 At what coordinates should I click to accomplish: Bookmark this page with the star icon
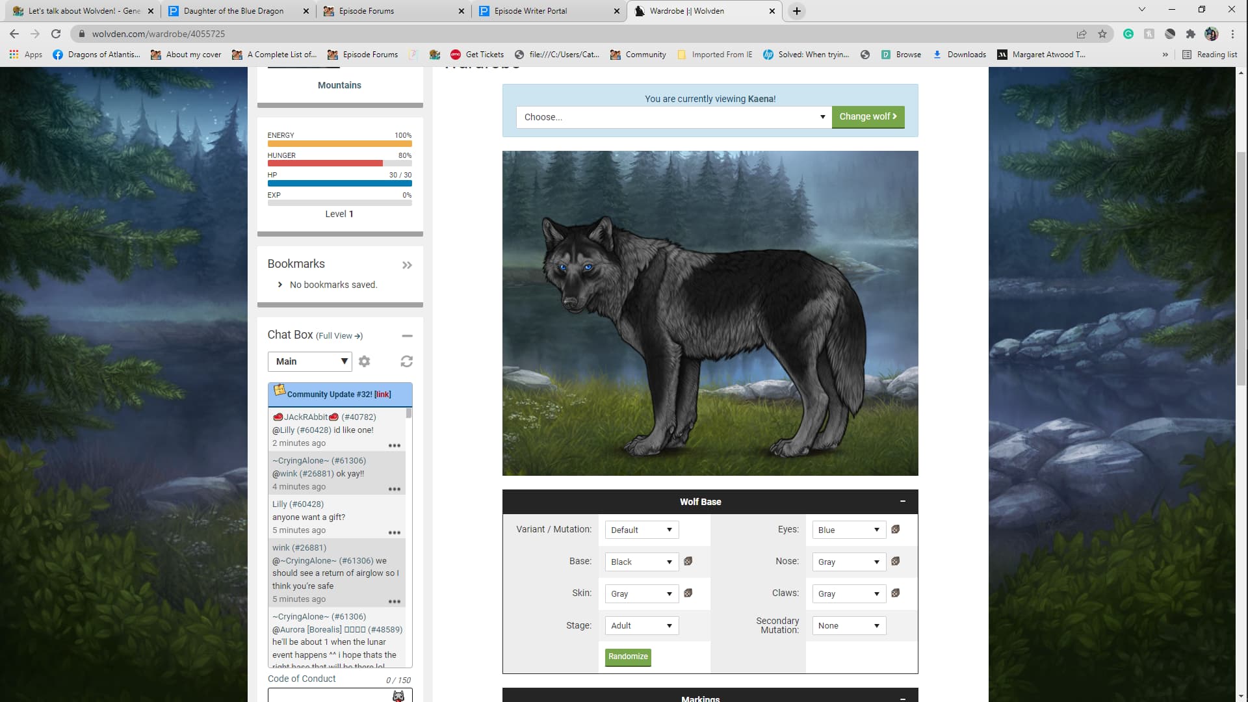coord(1102,34)
